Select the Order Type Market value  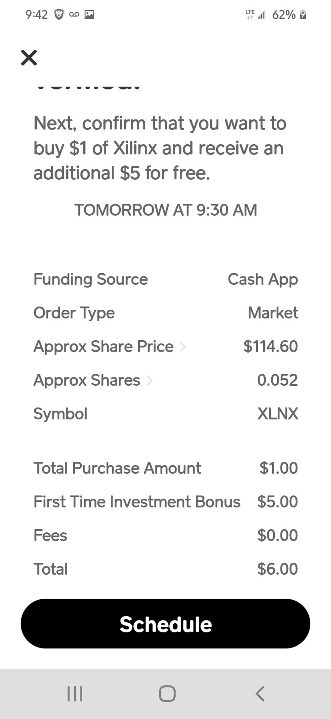(x=273, y=313)
